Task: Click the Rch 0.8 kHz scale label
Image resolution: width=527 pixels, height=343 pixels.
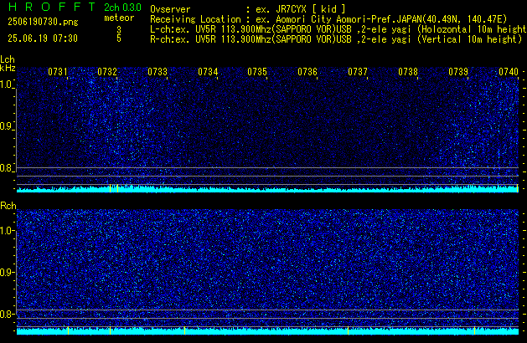Action: pyautogui.click(x=7, y=314)
